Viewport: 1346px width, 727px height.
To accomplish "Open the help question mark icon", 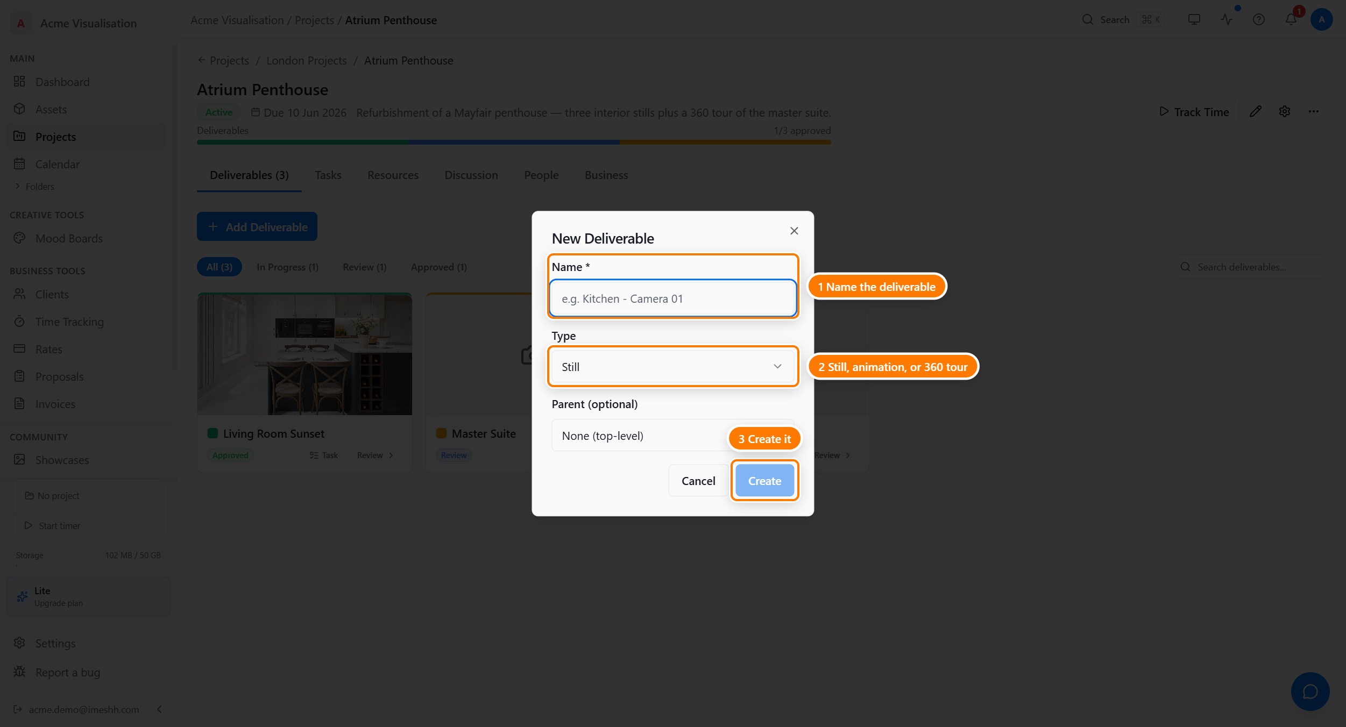I will click(1259, 19).
